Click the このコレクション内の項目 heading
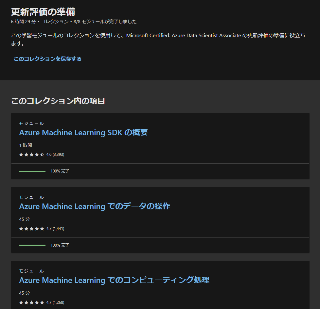The width and height of the screenshot is (320, 309). tap(58, 101)
